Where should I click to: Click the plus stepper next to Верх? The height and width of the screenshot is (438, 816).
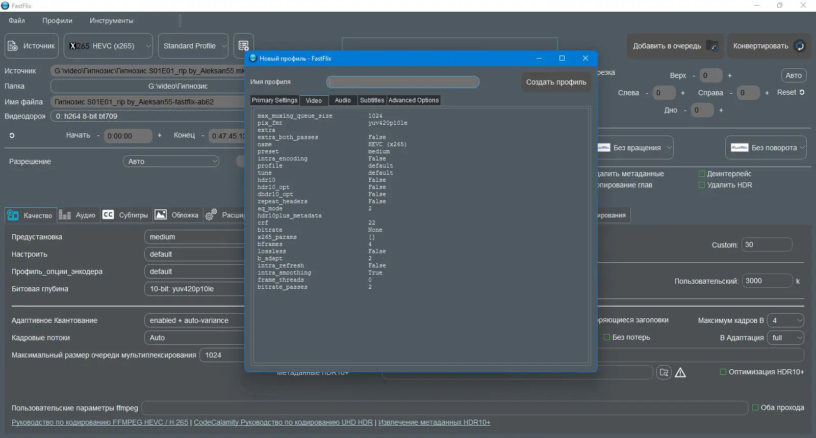pos(730,75)
